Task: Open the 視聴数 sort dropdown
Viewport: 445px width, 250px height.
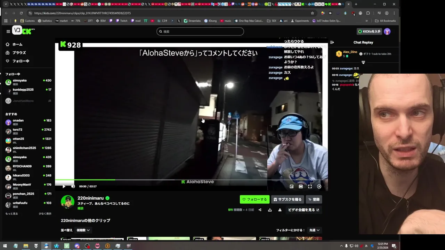Action: pos(83,230)
